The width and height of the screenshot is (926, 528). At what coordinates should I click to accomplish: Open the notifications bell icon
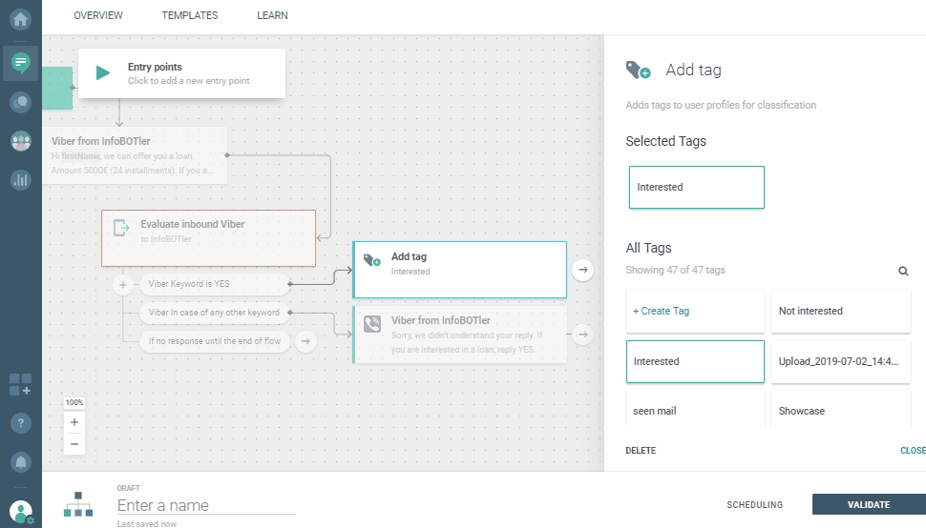pos(20,461)
